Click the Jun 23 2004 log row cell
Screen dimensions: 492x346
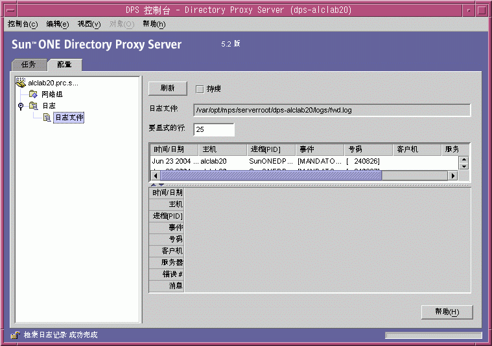pyautogui.click(x=175, y=161)
